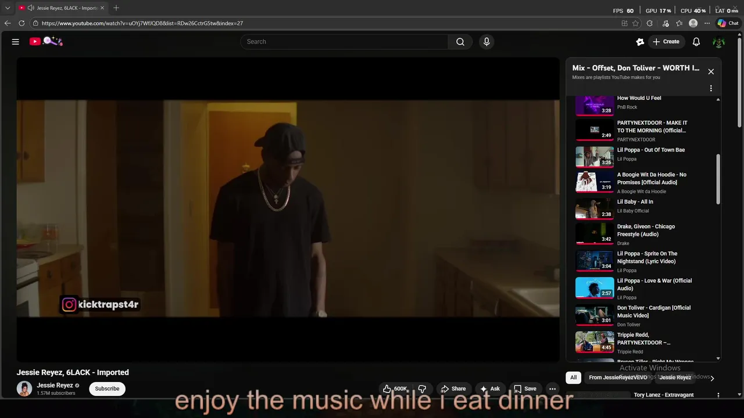This screenshot has height=418, width=744.
Task: Open the Ask AI button
Action: pyautogui.click(x=489, y=388)
